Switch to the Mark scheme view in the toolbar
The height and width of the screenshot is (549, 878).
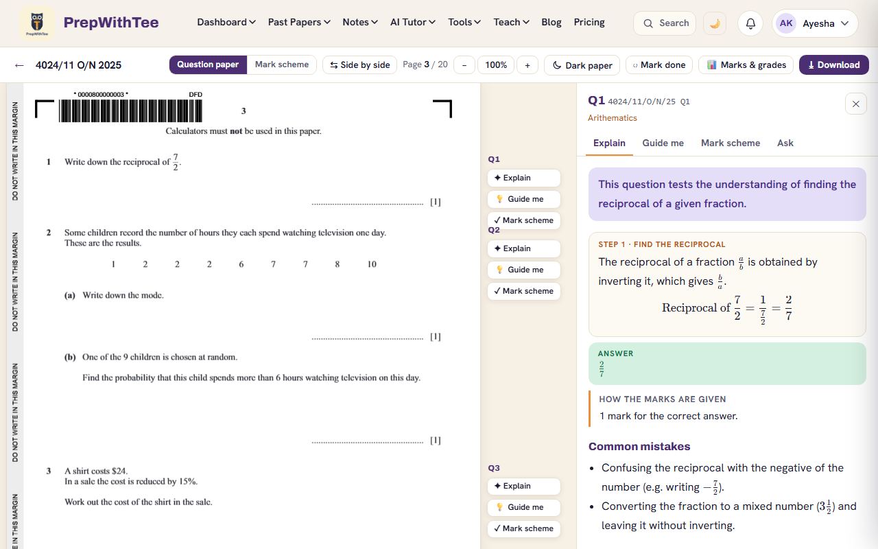tap(282, 65)
